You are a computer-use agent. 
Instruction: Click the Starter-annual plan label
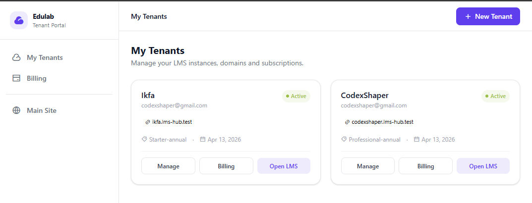(x=168, y=139)
